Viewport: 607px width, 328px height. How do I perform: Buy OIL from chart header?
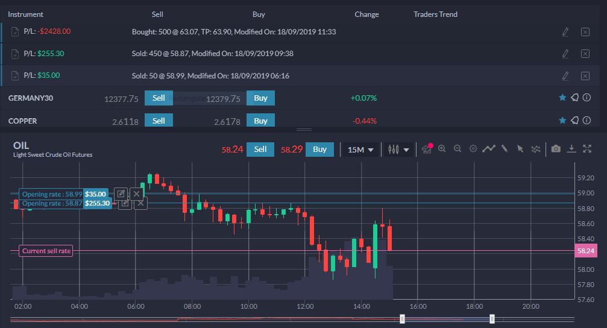pyautogui.click(x=319, y=149)
